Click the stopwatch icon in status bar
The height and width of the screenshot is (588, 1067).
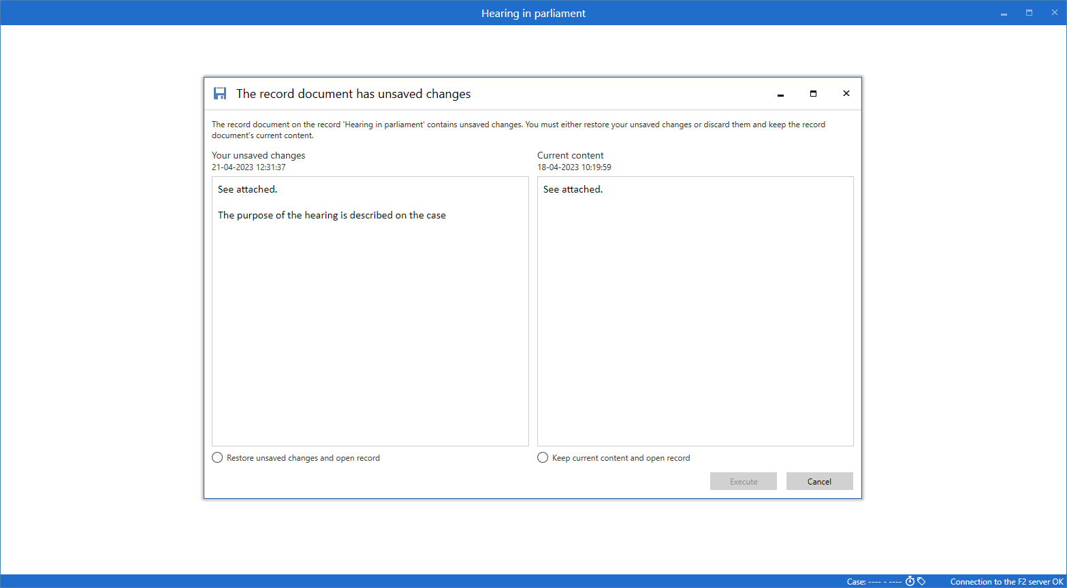coord(910,581)
